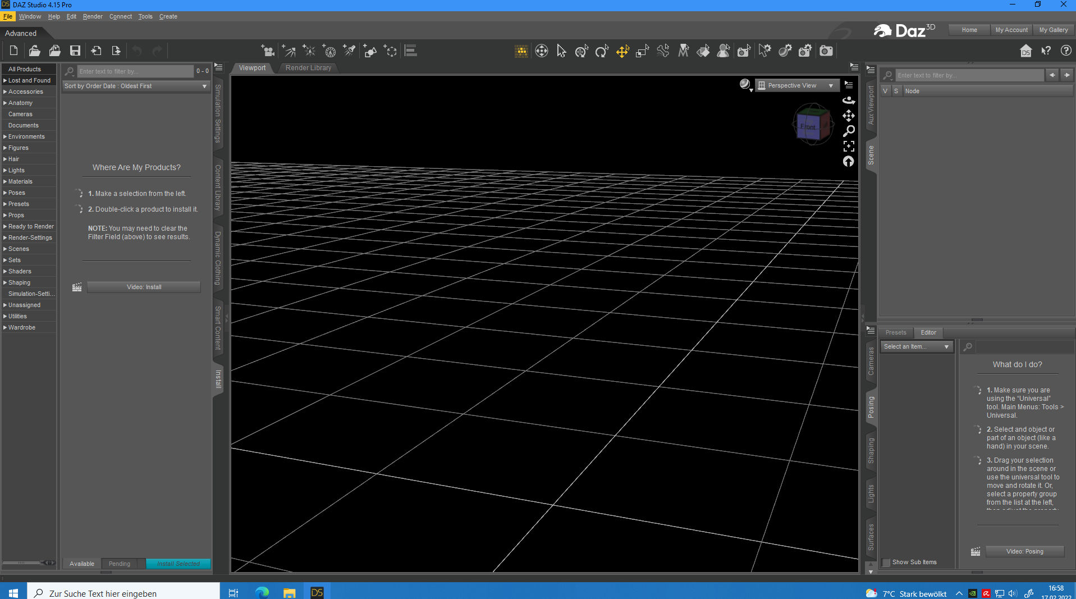
Task: Open the Render camera icon
Action: pos(826,51)
